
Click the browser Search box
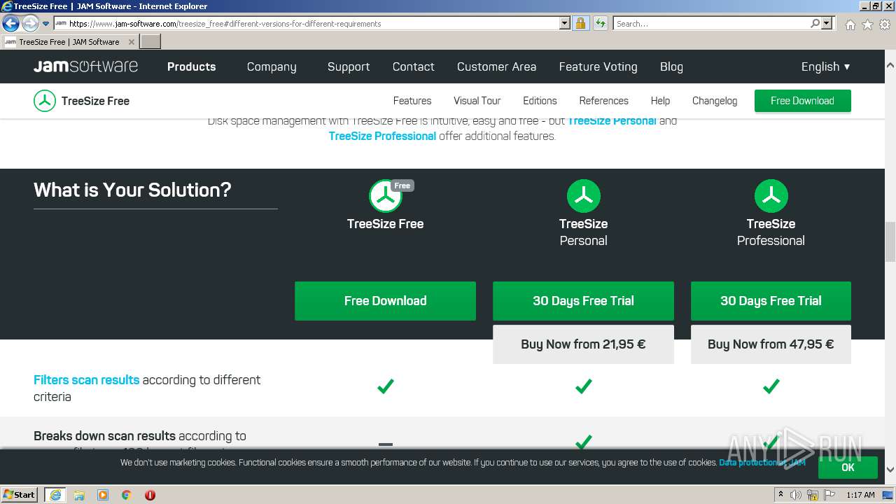[711, 24]
